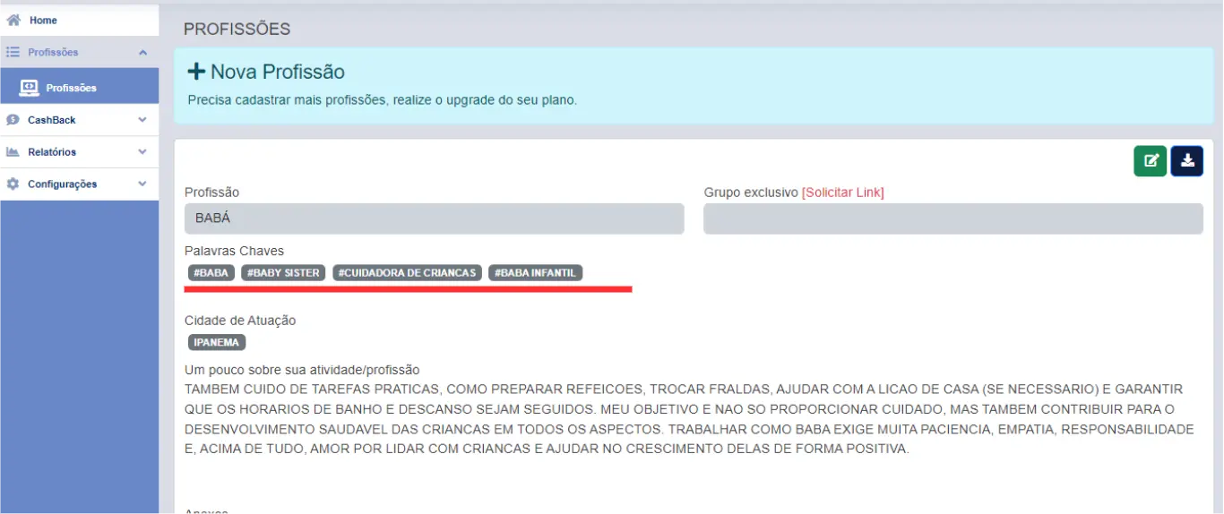Click the Solicitar Link red link
Screen dimensions: 1224x514
[x=843, y=193]
